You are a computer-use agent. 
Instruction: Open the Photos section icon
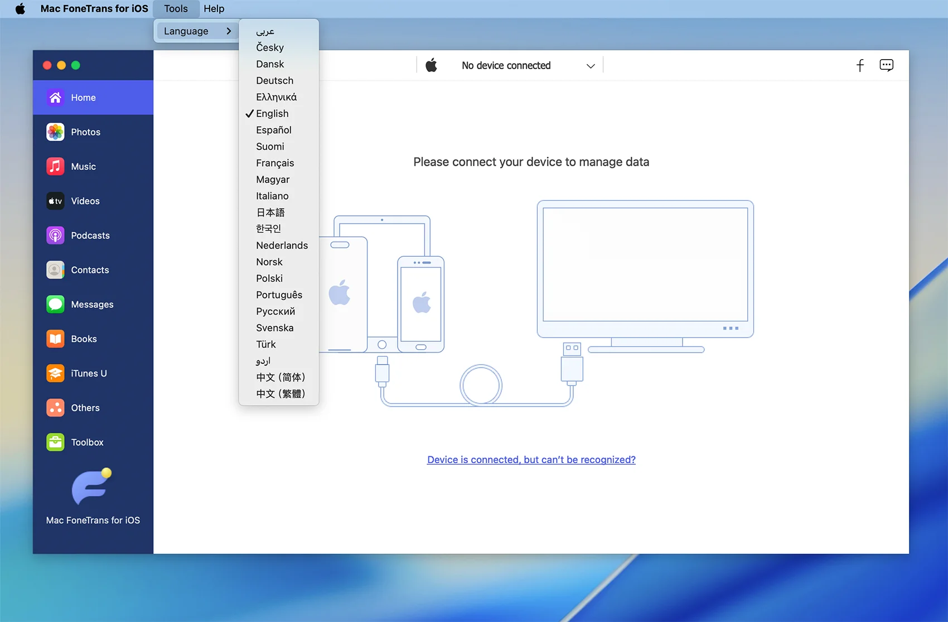[x=55, y=132]
